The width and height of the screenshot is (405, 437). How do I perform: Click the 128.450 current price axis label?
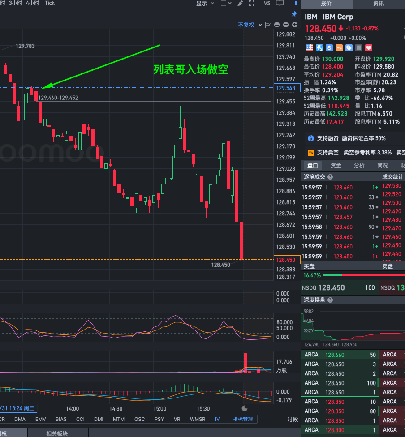point(287,260)
